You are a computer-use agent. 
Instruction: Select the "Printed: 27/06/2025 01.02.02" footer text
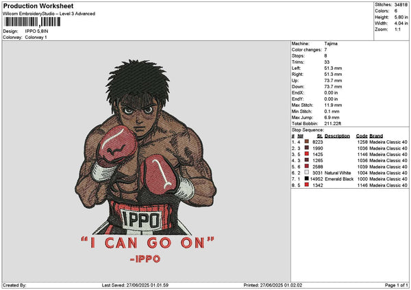(x=273, y=285)
